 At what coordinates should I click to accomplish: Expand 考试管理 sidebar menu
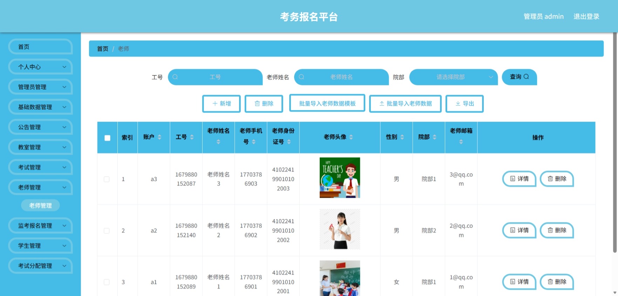click(x=40, y=167)
